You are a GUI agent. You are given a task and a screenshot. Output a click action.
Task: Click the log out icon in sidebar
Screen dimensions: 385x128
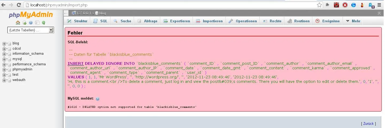tap(24, 23)
